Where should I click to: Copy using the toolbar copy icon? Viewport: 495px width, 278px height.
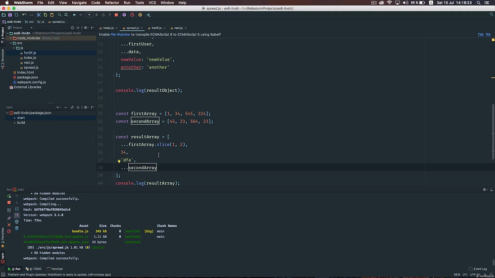point(45,15)
